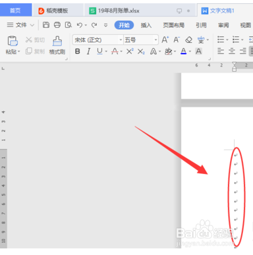Apply bold formatting
Viewport: 253px width, 255px height.
coord(77,51)
